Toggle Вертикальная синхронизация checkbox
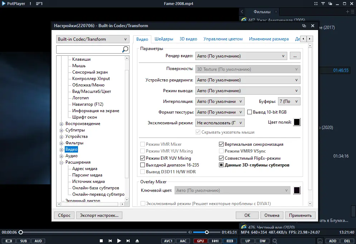The height and width of the screenshot is (244, 356). point(221,144)
